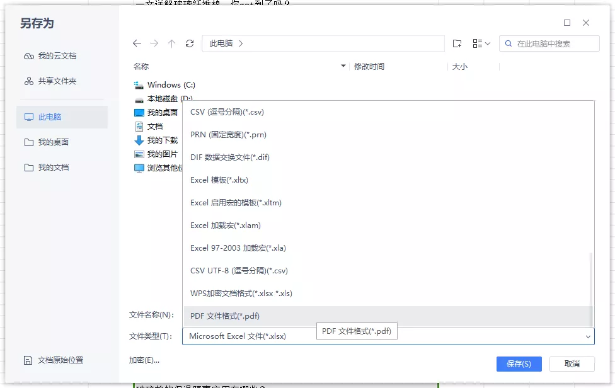615x388 pixels.
Task: Go back with the left arrow icon
Action: [137, 43]
